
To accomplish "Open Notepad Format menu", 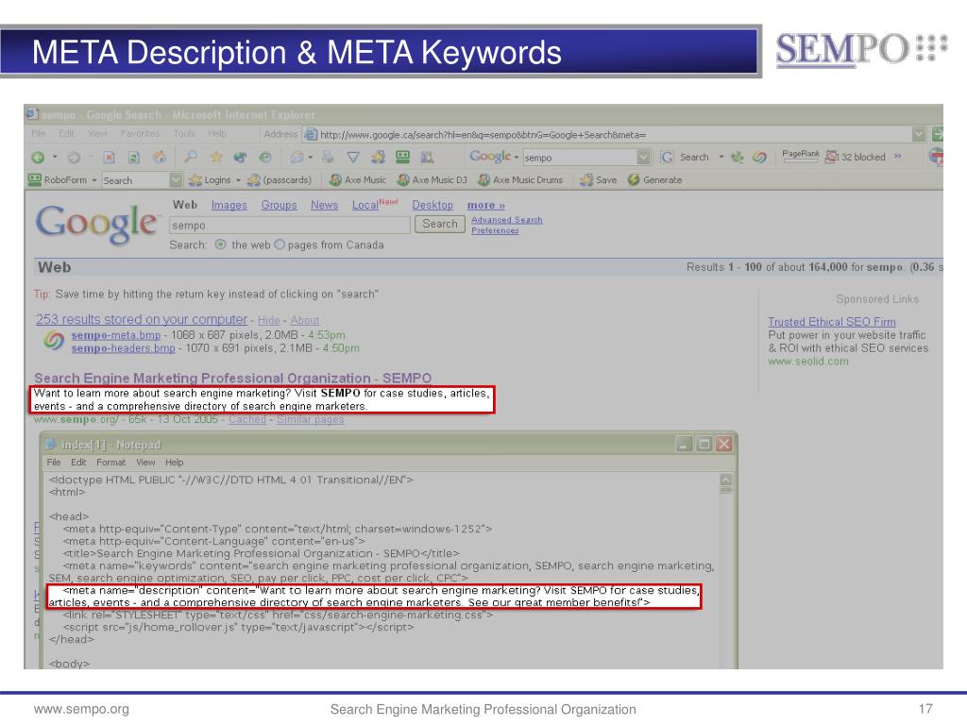I will tap(111, 463).
